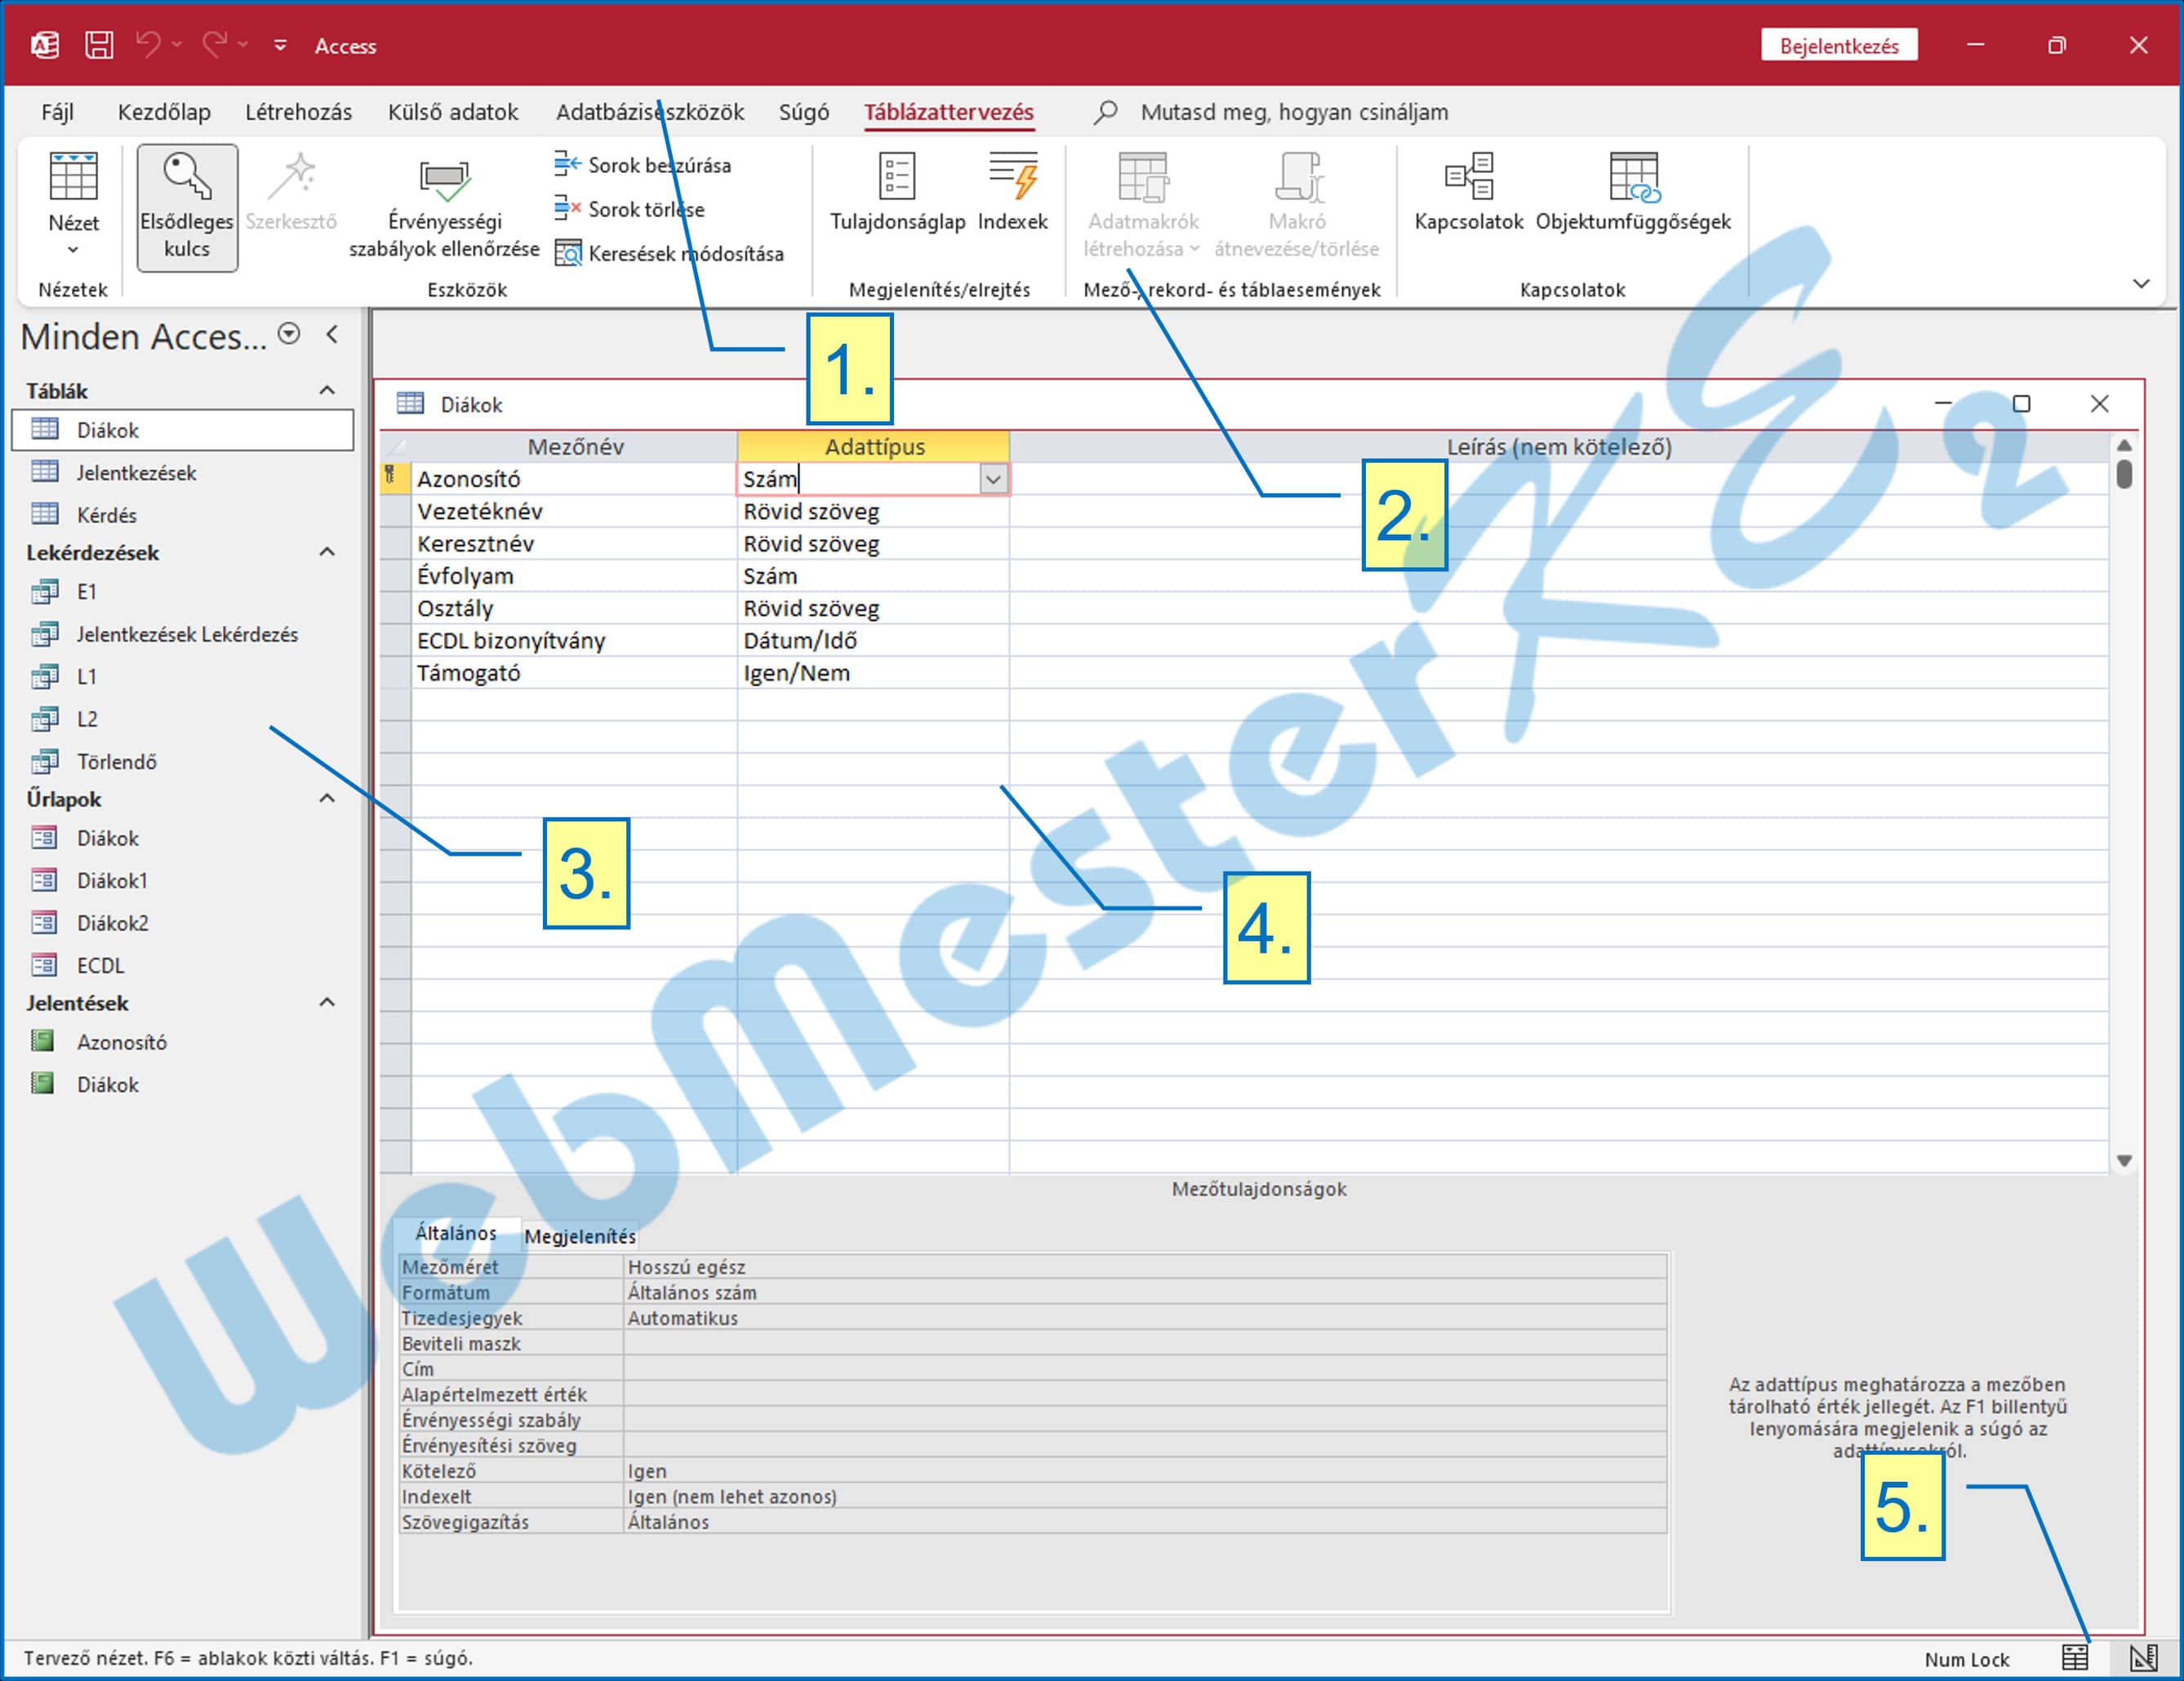
Task: Toggle the Elsődleges kulcs primary key button
Action: click(x=187, y=207)
